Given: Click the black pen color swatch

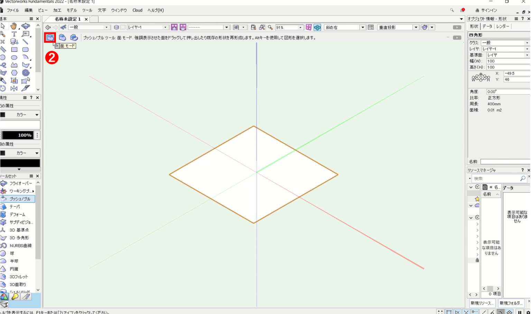Looking at the screenshot, I should [20, 163].
